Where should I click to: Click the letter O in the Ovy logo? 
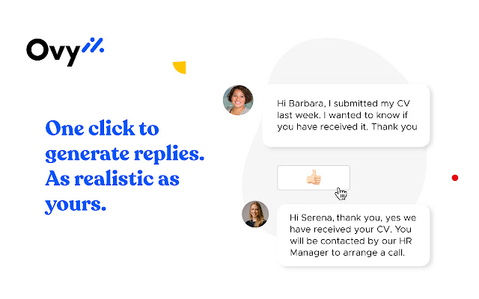[38, 49]
